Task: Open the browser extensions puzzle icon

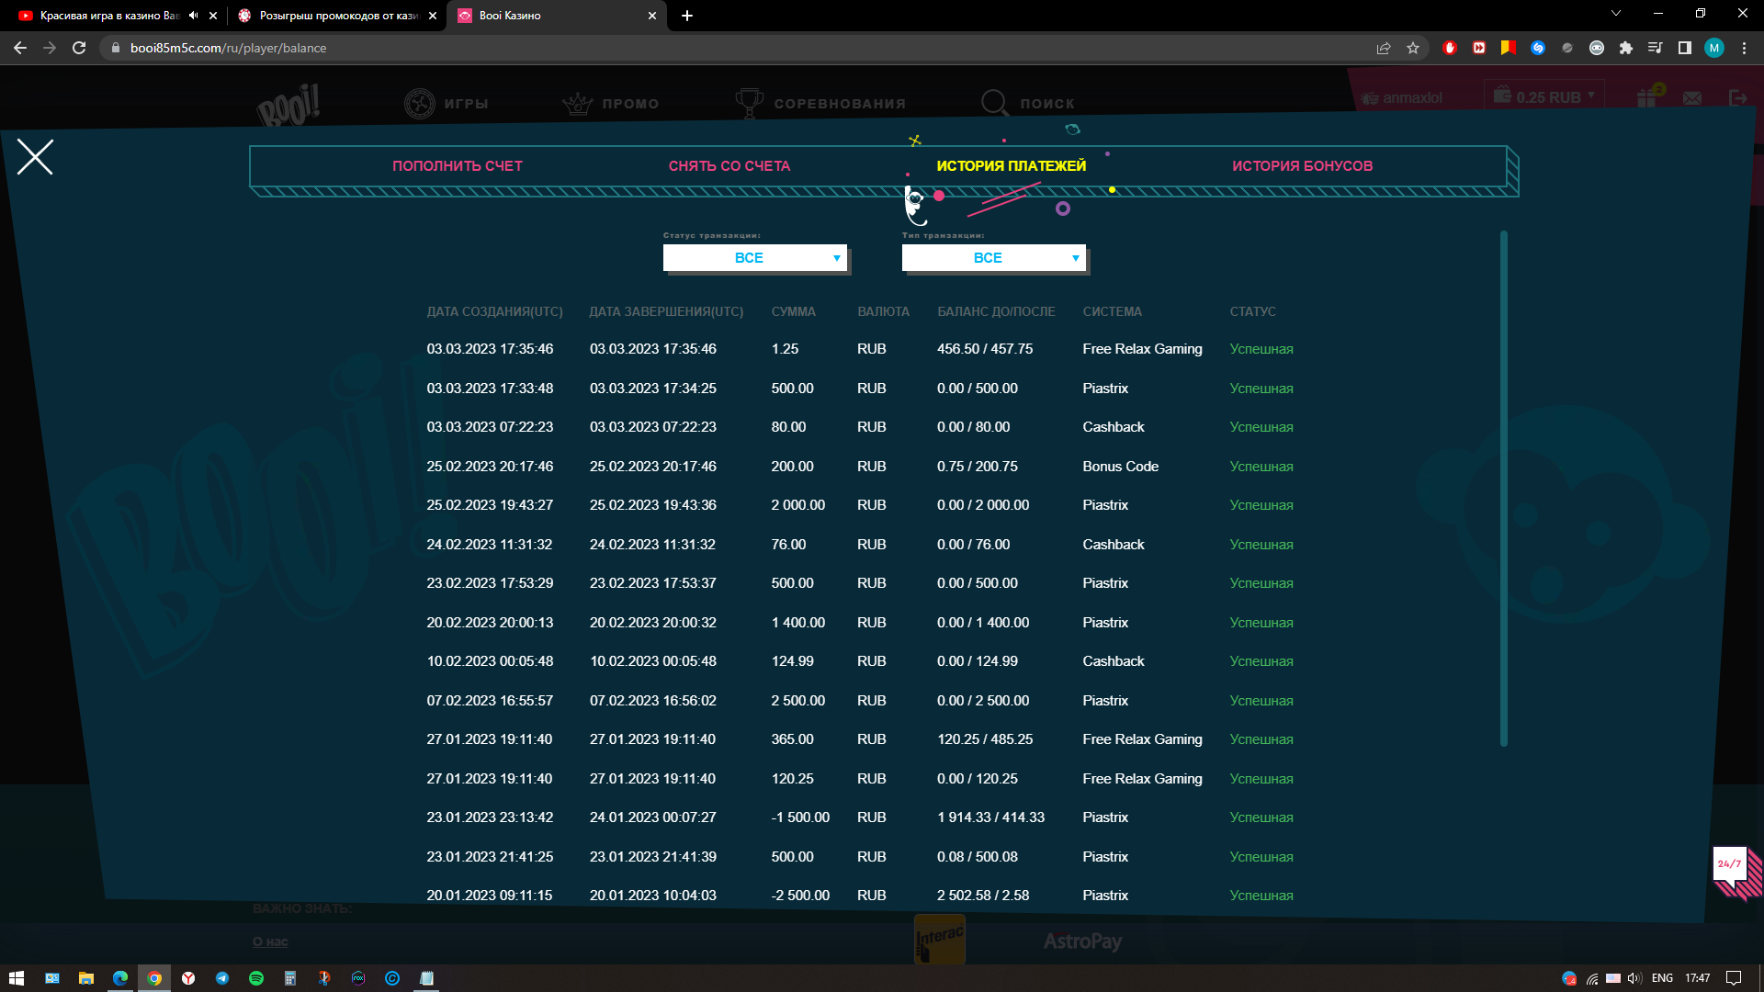Action: pyautogui.click(x=1626, y=48)
